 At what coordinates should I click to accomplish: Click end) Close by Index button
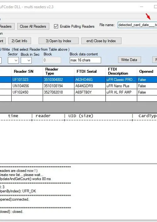(x=101, y=41)
